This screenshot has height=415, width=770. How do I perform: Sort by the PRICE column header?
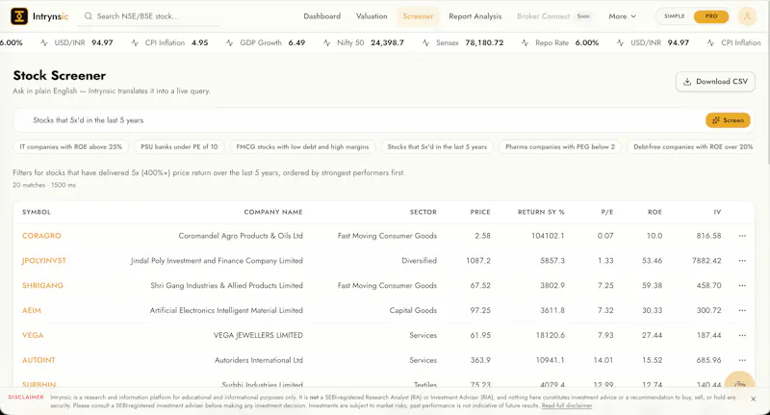[480, 212]
